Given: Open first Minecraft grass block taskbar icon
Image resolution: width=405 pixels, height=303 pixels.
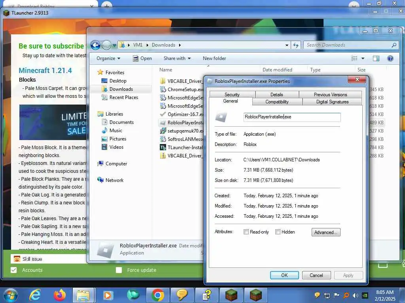Looking at the screenshot, I should pos(231,296).
